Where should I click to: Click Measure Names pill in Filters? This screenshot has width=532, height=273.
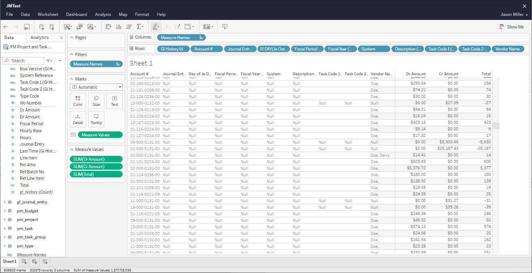pyautogui.click(x=96, y=64)
